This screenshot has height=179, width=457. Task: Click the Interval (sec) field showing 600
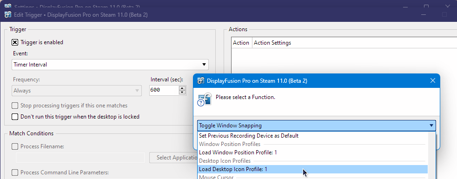(x=164, y=90)
